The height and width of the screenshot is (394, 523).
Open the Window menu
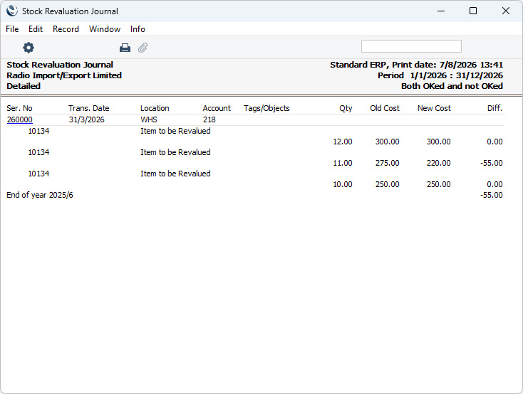pyautogui.click(x=105, y=29)
